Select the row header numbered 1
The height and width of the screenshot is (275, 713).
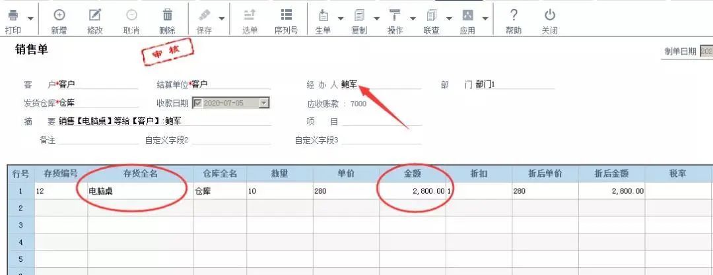21,191
